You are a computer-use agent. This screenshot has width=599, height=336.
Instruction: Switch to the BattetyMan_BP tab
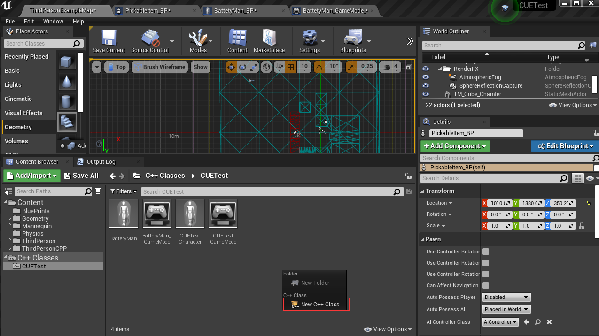(x=234, y=10)
